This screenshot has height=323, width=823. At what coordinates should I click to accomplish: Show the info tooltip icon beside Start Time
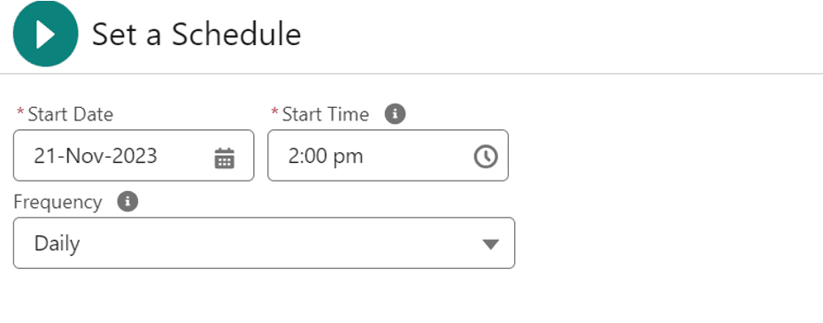(x=396, y=113)
